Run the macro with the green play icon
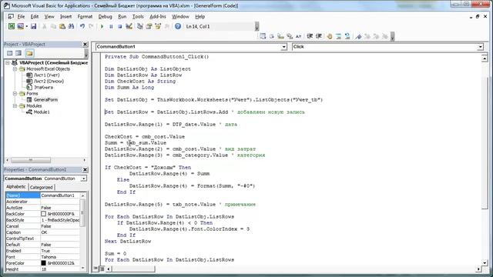 point(102,26)
